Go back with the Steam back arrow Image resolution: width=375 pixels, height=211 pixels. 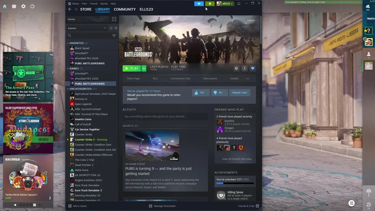[x=70, y=9]
